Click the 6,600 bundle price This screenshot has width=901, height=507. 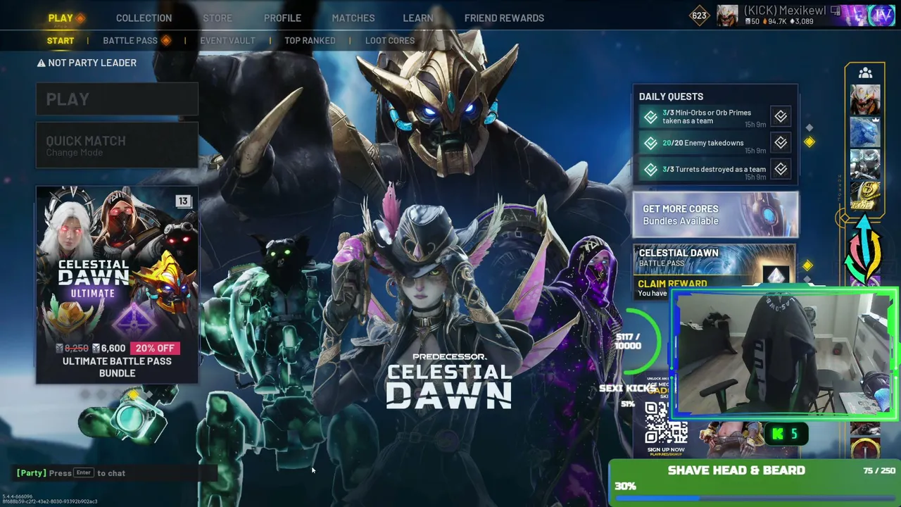pyautogui.click(x=108, y=349)
